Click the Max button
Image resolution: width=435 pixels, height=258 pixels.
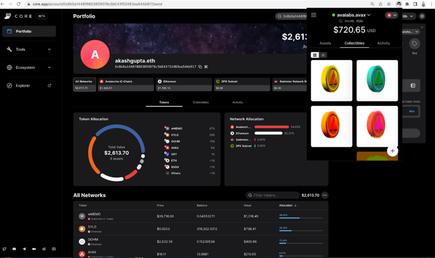(x=412, y=111)
